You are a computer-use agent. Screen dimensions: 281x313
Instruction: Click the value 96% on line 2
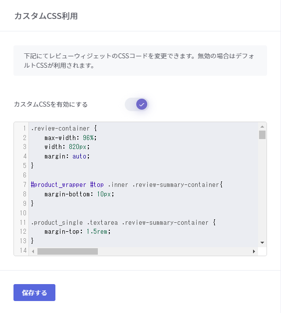pos(88,138)
